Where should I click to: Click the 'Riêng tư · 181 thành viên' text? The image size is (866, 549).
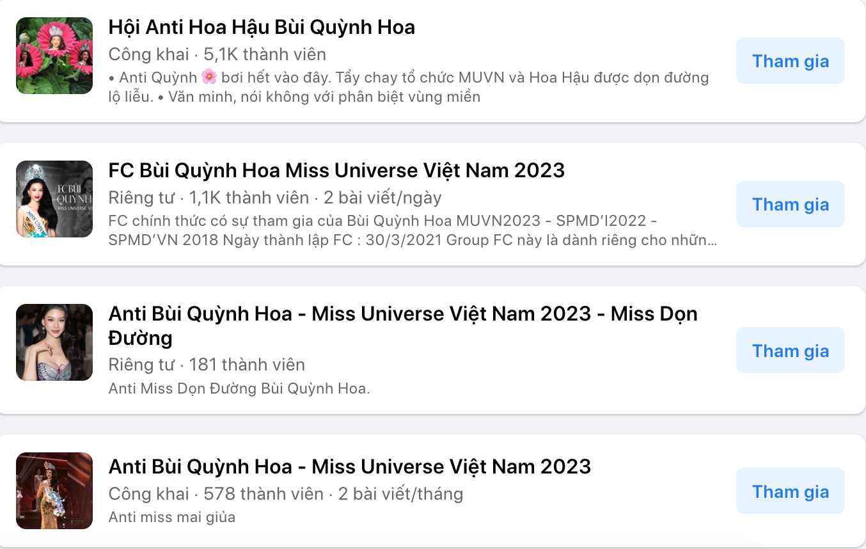(x=207, y=365)
